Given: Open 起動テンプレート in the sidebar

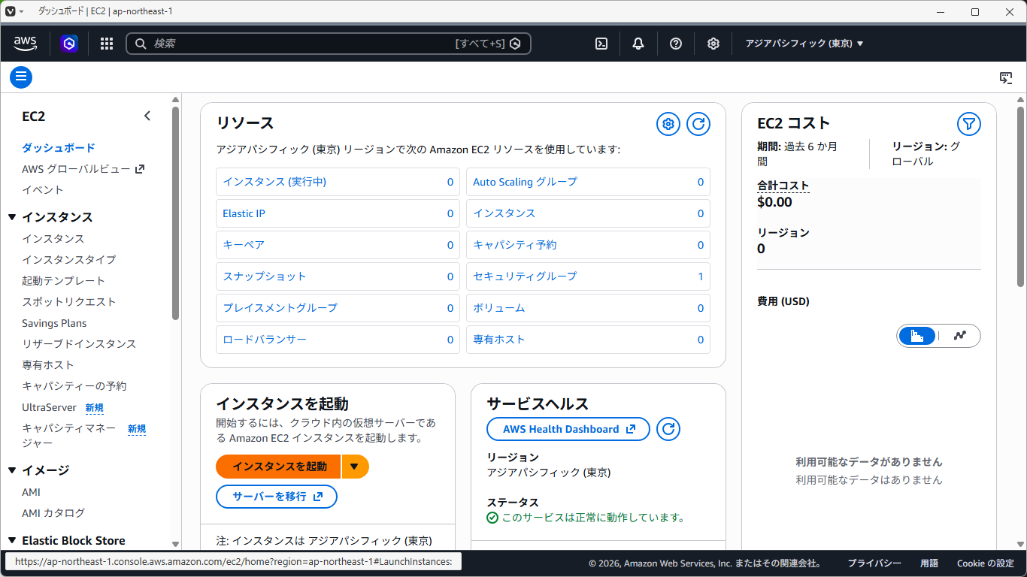Looking at the screenshot, I should [x=64, y=280].
